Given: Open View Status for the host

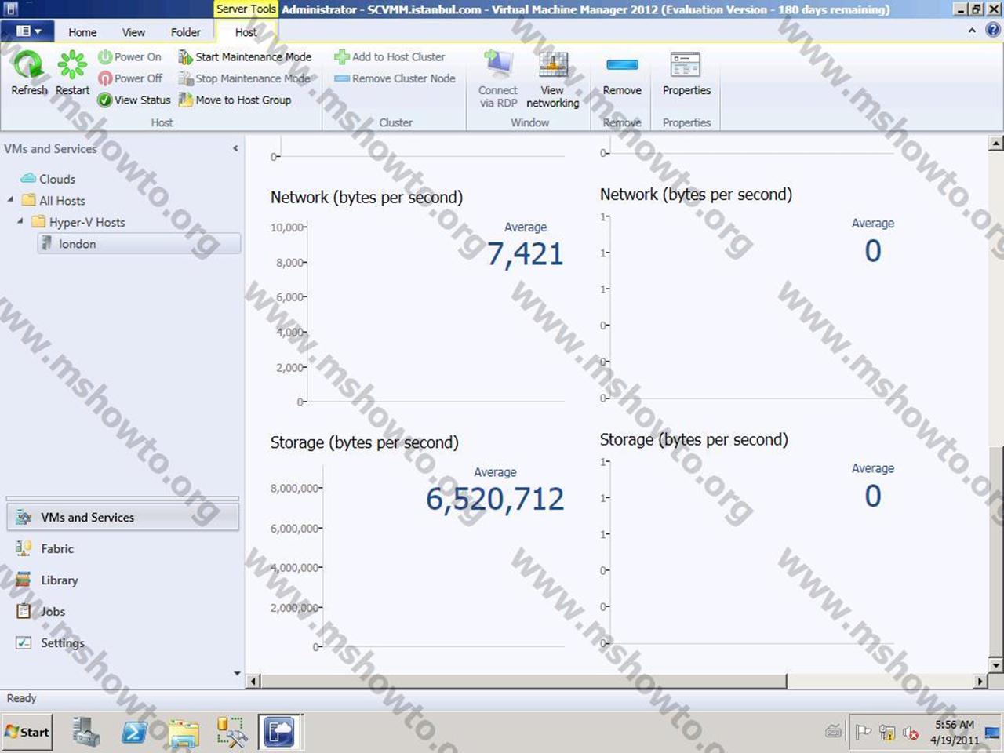Looking at the screenshot, I should coord(134,100).
